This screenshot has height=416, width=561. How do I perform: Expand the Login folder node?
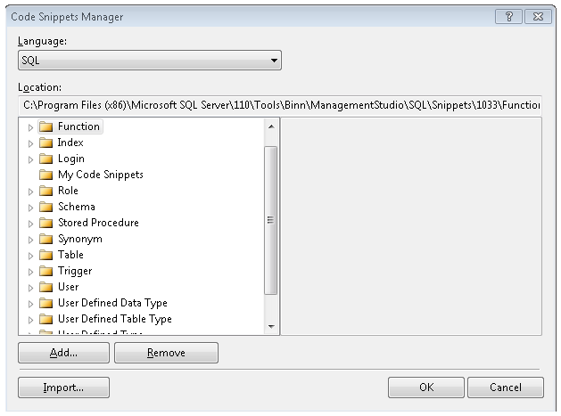coord(30,159)
